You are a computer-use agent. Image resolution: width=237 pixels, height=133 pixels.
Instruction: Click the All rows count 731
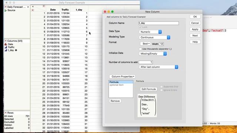pyautogui.click(x=27, y=116)
